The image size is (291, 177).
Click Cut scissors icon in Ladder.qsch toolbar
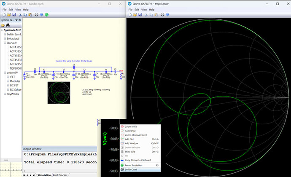(20, 15)
